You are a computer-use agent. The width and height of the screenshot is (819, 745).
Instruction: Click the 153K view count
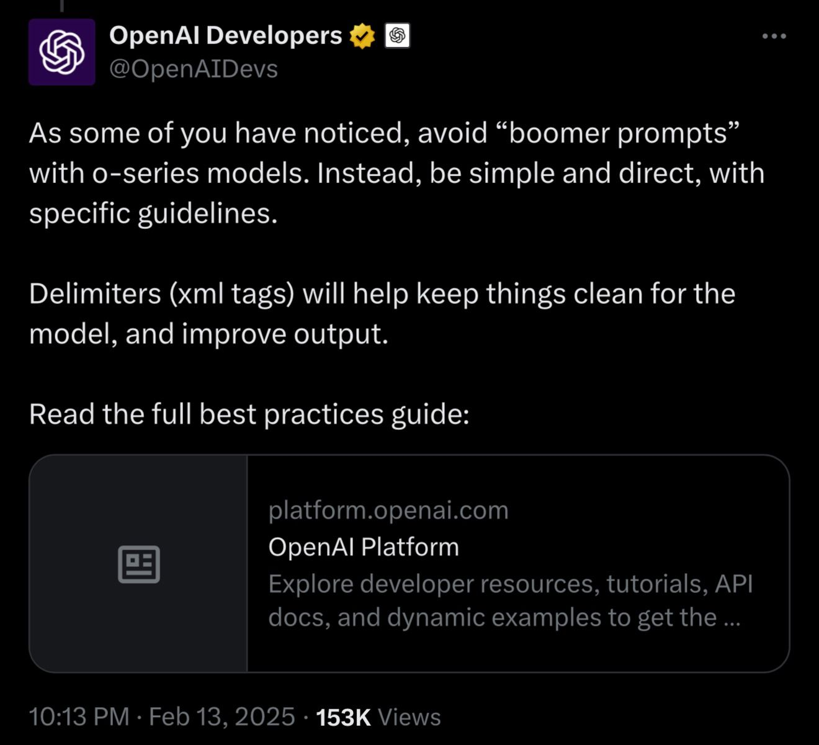coord(343,717)
